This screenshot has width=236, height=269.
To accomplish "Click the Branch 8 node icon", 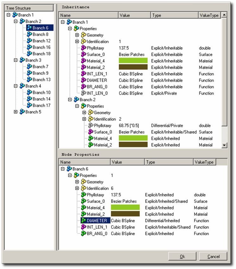I will click(29, 34).
